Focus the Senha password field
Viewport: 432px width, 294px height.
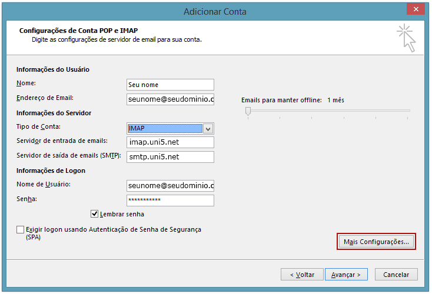(x=170, y=200)
